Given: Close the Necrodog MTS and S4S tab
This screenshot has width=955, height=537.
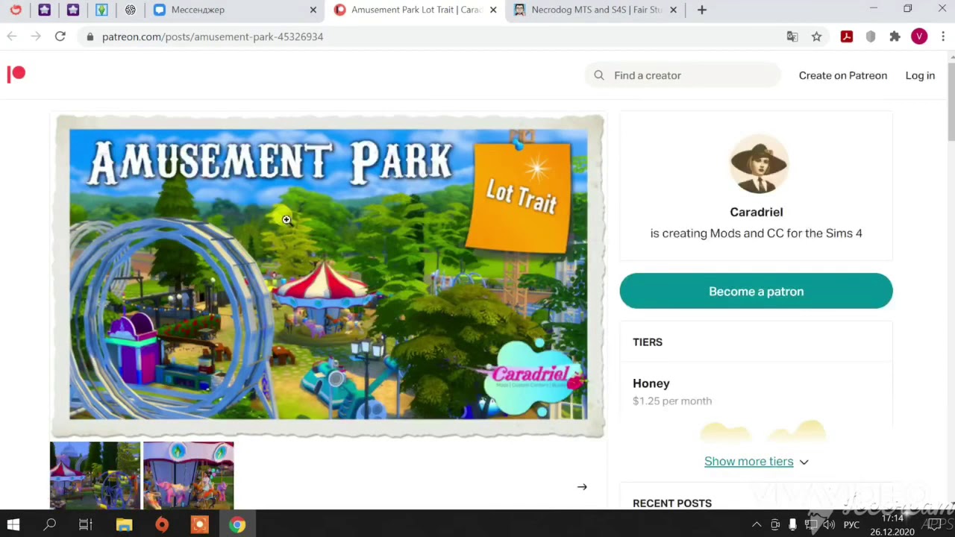Looking at the screenshot, I should click(674, 10).
